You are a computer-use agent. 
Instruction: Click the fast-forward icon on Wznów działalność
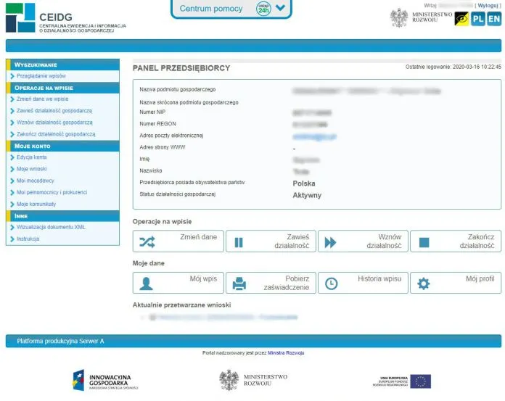click(330, 242)
